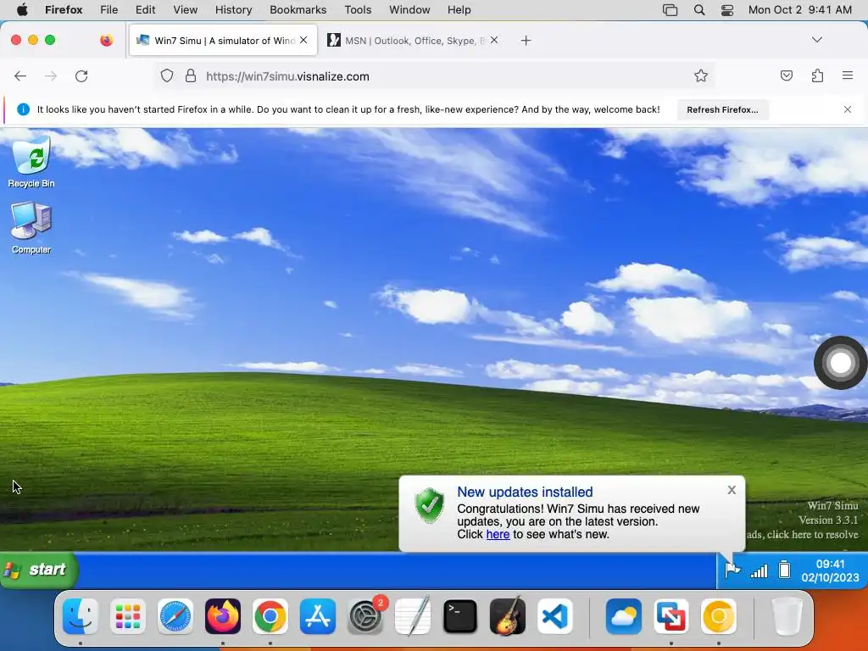Open TextEdit from the Dock
The image size is (868, 651).
click(x=413, y=616)
